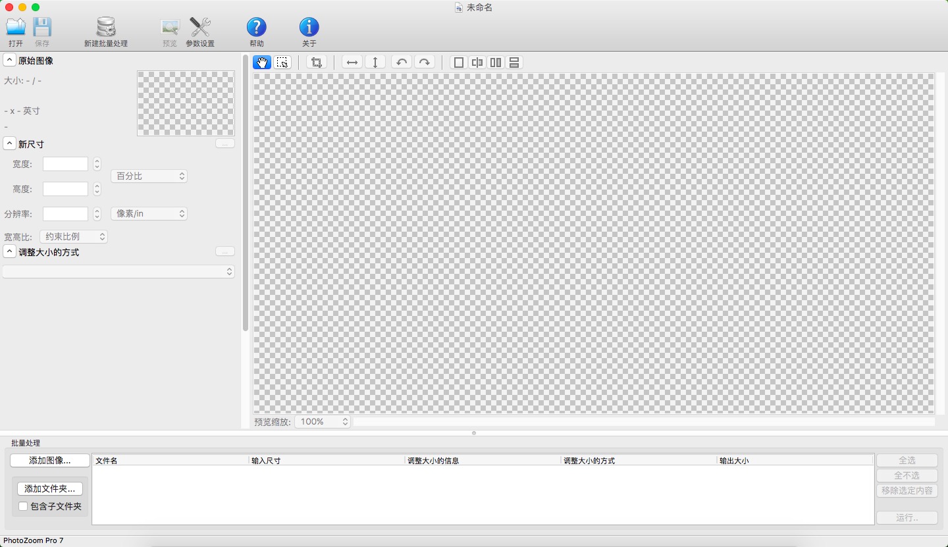The width and height of the screenshot is (948, 547).
Task: Collapse the Original Image section
Action: pos(10,61)
